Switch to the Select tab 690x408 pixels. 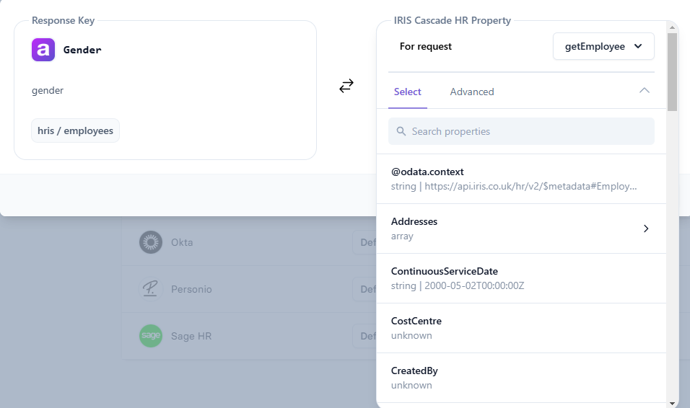coord(408,92)
